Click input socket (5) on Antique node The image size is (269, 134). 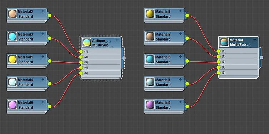81,73
